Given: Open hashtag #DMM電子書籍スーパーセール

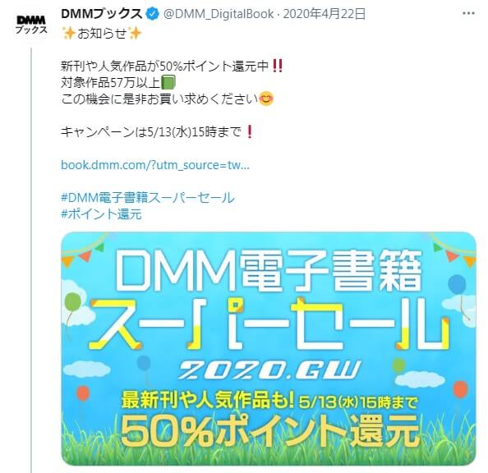Looking at the screenshot, I should [x=148, y=198].
